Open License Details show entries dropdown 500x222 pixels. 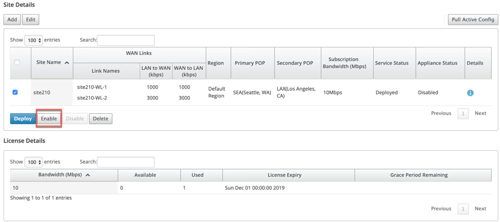tap(33, 162)
